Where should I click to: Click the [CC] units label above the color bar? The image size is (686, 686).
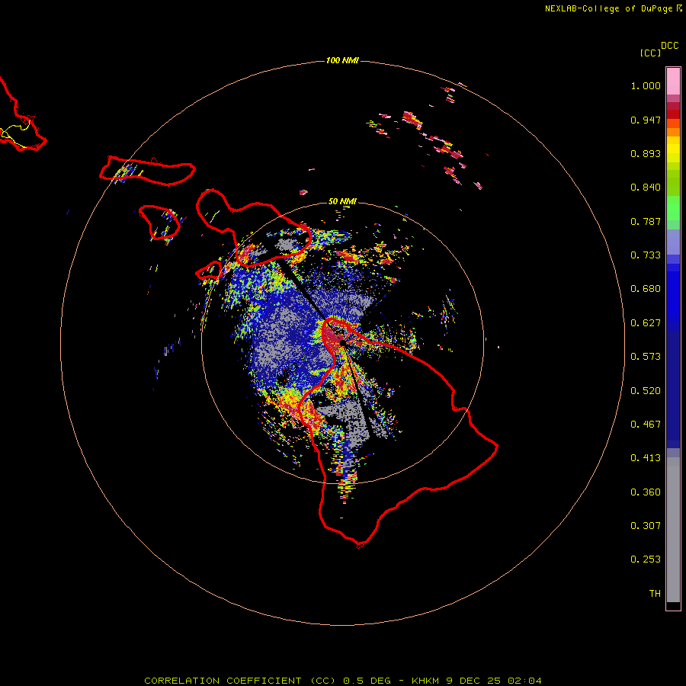click(x=650, y=53)
